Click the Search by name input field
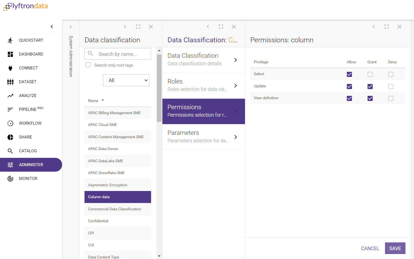This screenshot has width=414, height=259. coord(118,54)
